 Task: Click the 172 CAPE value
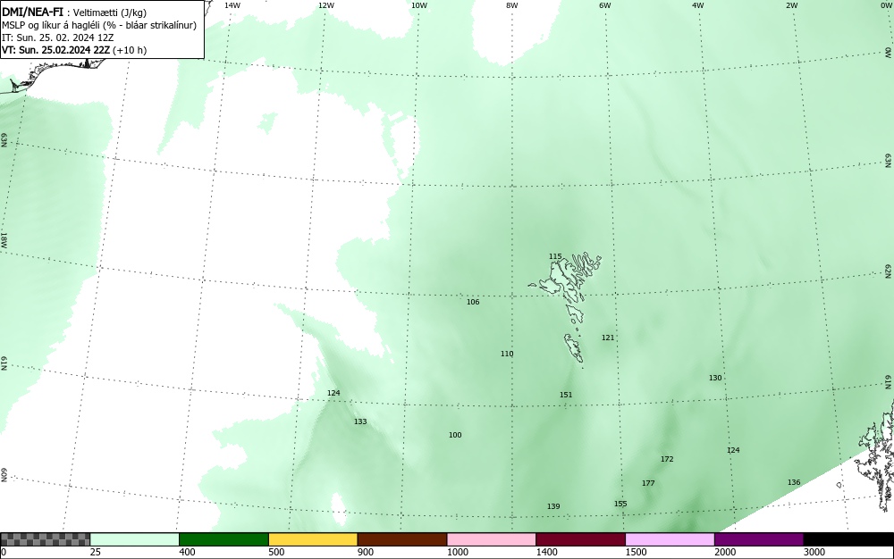click(x=667, y=459)
